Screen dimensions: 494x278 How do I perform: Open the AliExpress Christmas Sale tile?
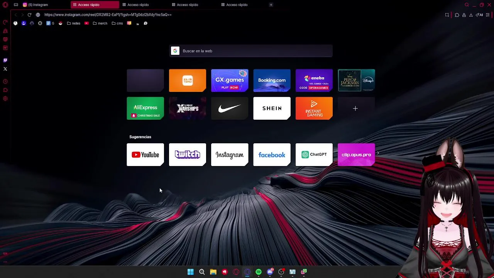pyautogui.click(x=145, y=108)
